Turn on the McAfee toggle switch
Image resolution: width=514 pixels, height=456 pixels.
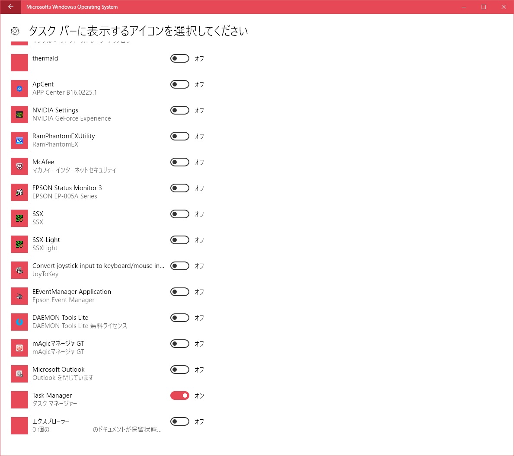point(180,162)
